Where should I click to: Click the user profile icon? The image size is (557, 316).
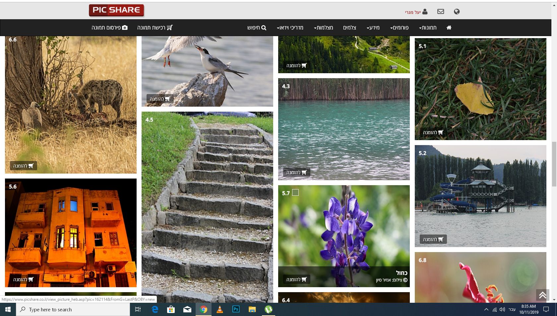425,12
